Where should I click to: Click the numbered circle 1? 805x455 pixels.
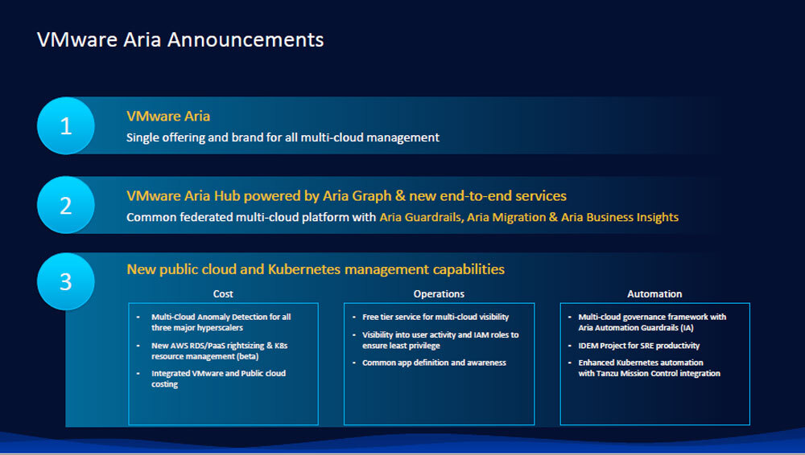(66, 125)
